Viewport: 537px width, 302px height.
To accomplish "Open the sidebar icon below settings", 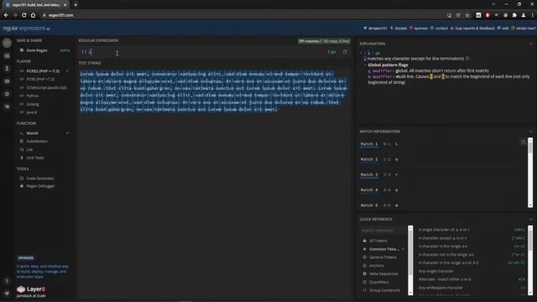I will (x=7, y=107).
